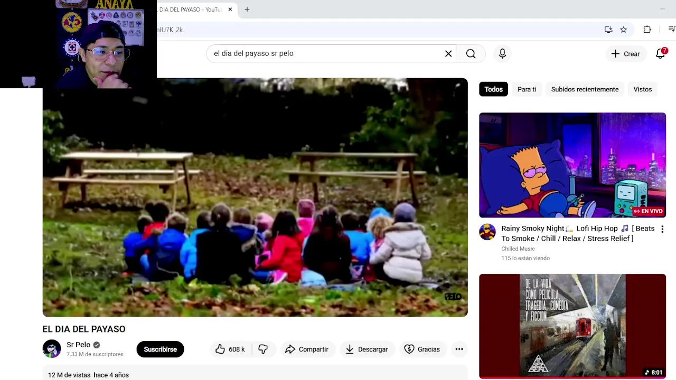
Task: Select the Todos filter chip
Action: (493, 89)
